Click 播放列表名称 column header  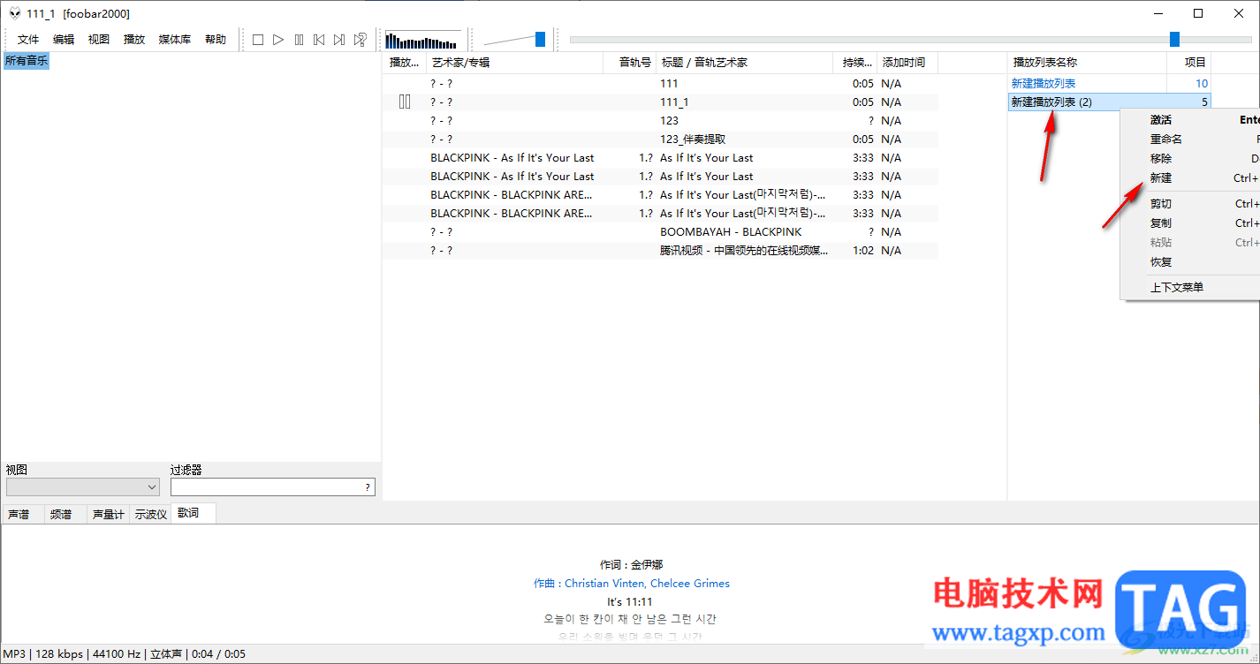[x=1088, y=63]
